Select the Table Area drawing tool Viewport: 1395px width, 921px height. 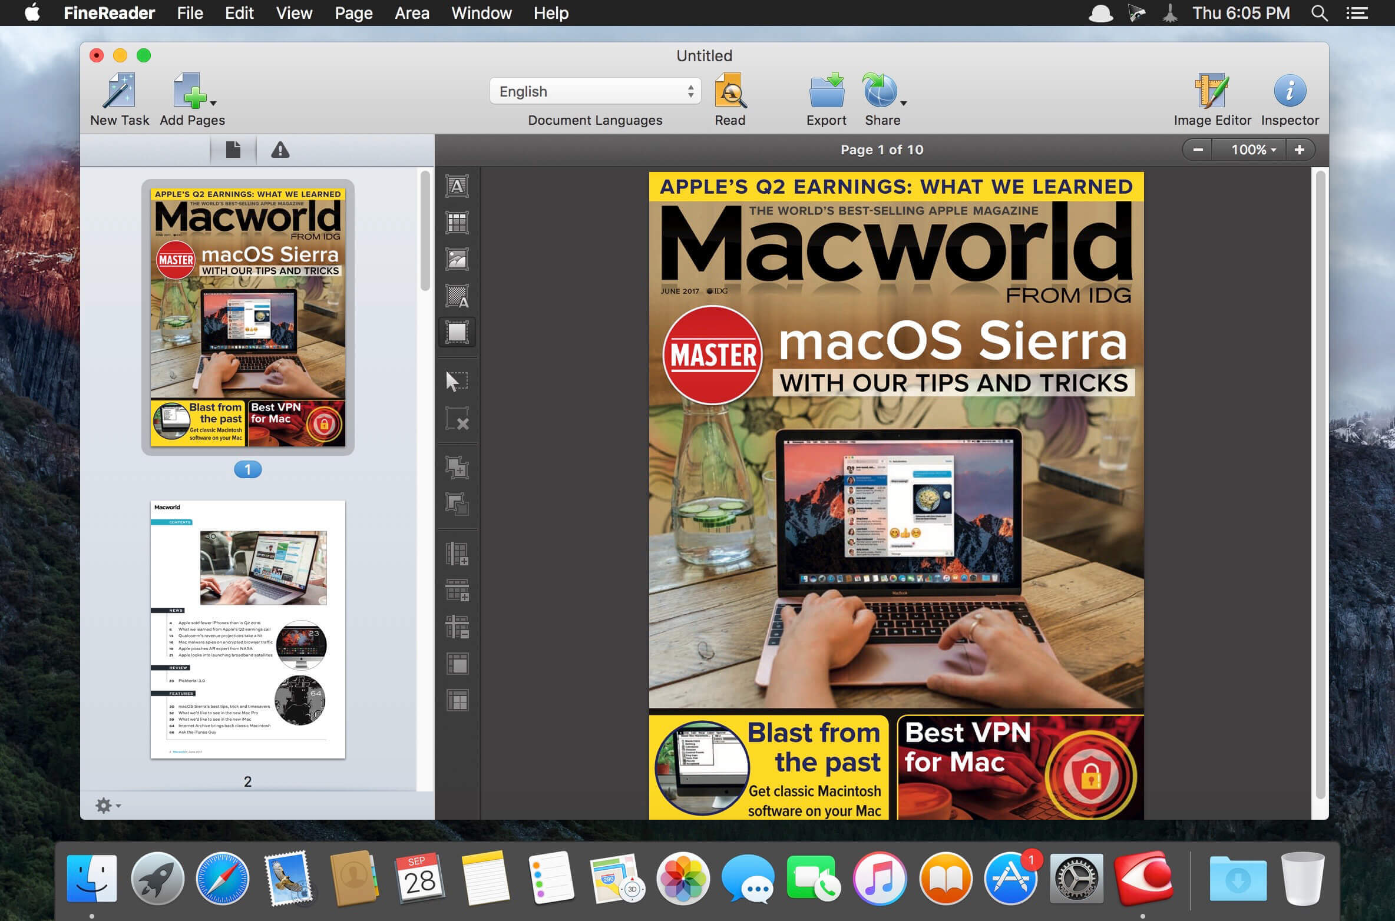click(x=457, y=223)
